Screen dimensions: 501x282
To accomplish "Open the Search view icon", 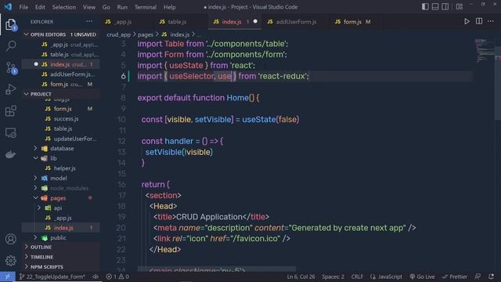I will (11, 45).
